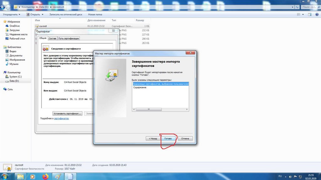This screenshot has height=180, width=321.
Task: Sort files by the Размер column
Action: [140, 20]
